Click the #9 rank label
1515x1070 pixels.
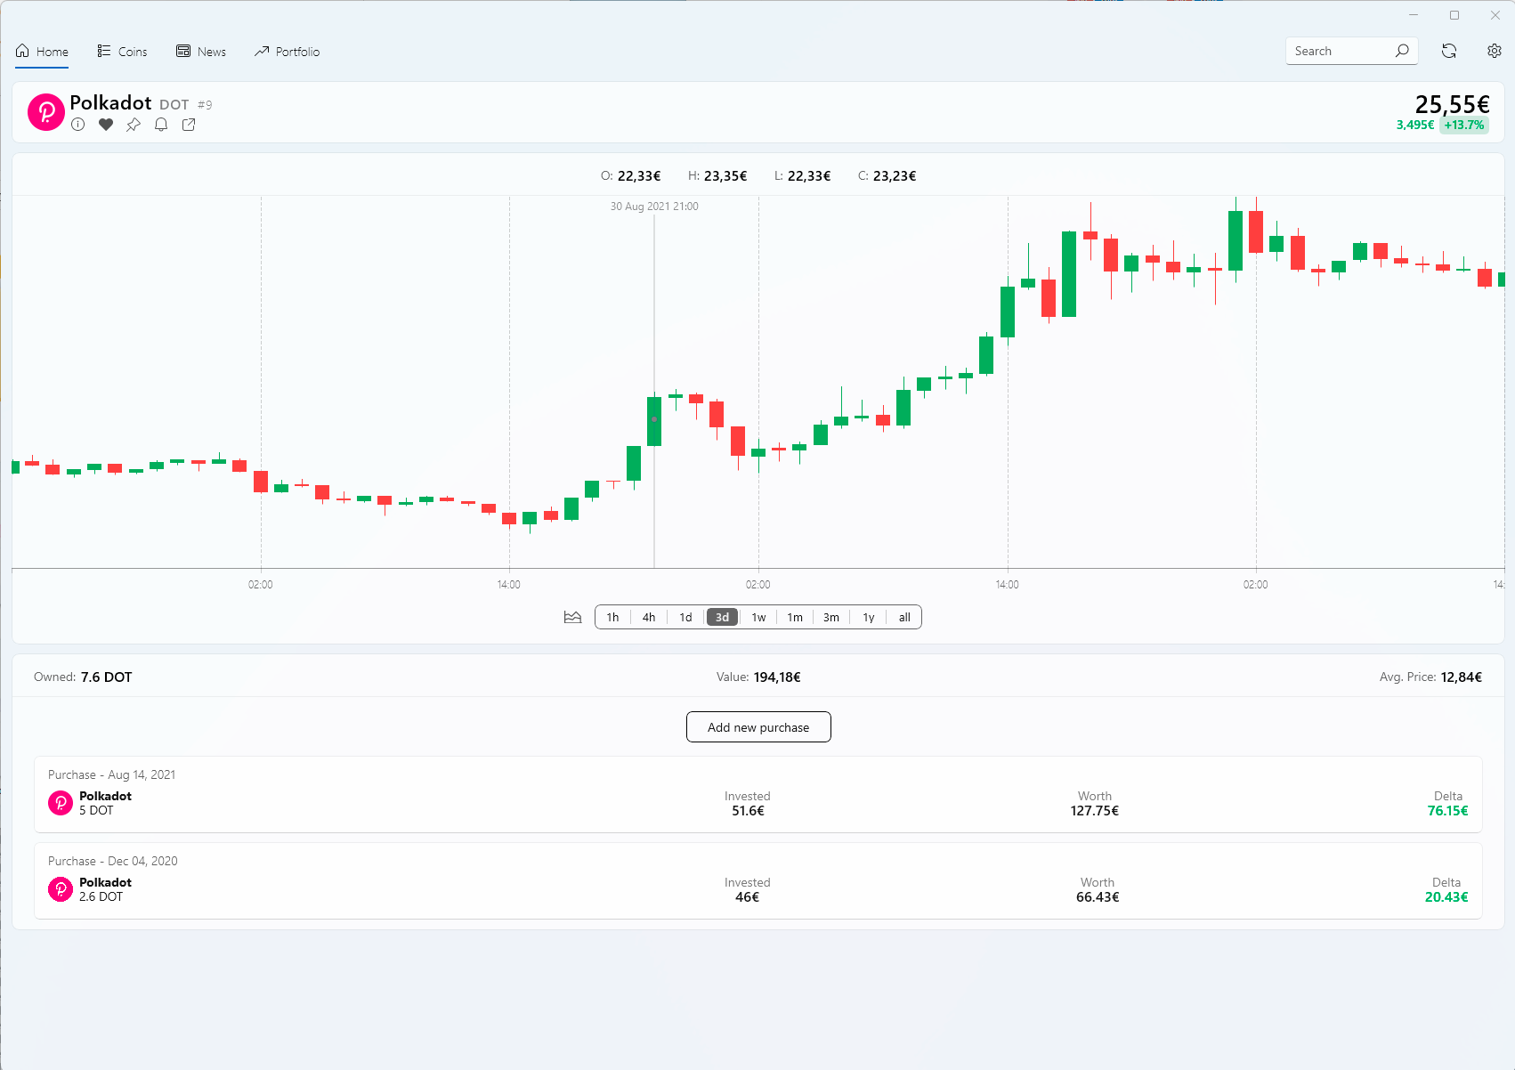(205, 105)
